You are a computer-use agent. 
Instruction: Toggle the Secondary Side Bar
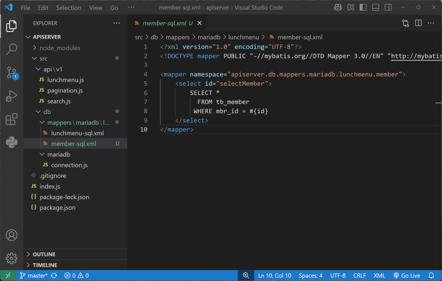click(x=388, y=7)
